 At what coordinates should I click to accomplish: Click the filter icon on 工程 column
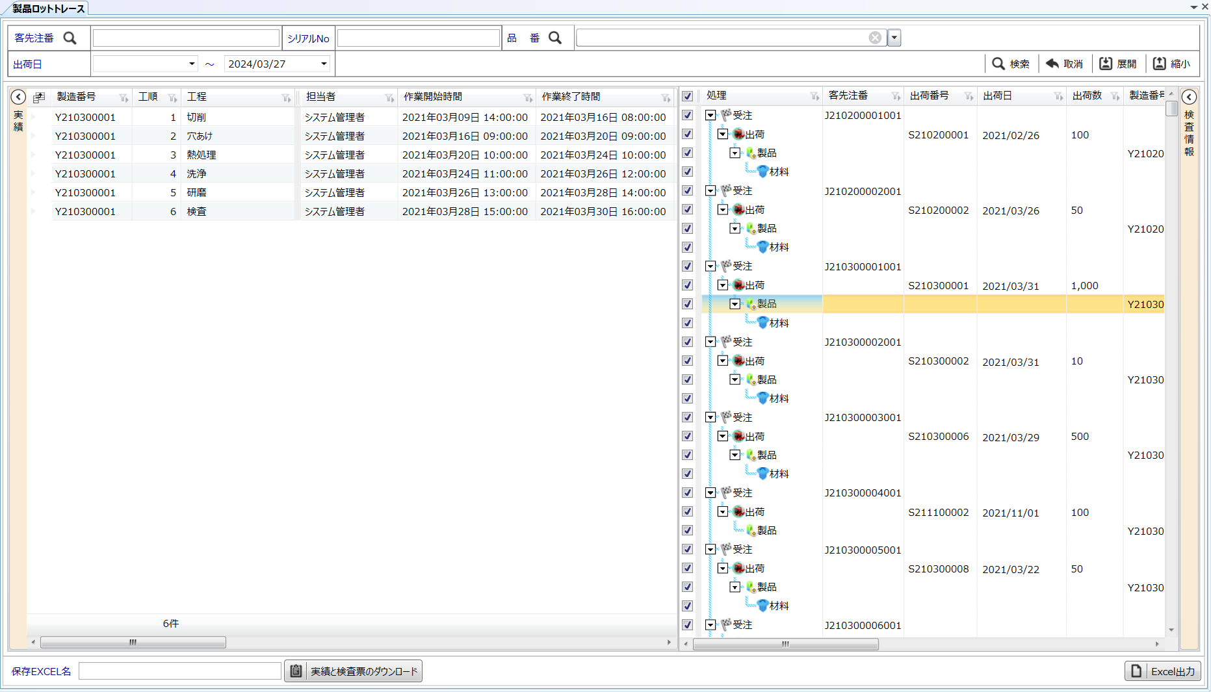(x=286, y=97)
